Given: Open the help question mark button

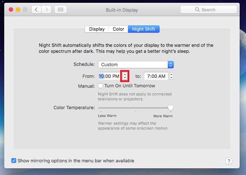Looking at the screenshot, I should click(x=229, y=161).
